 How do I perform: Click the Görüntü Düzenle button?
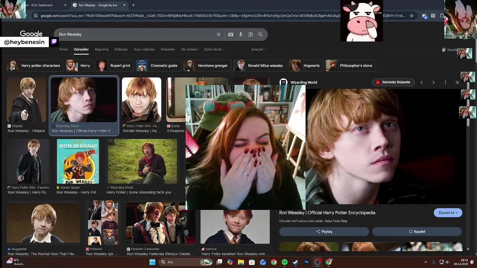[x=393, y=82]
